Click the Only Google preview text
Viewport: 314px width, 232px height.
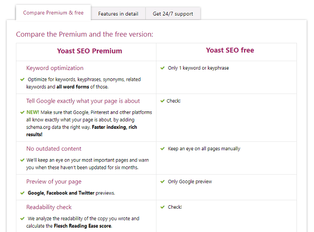pyautogui.click(x=190, y=181)
